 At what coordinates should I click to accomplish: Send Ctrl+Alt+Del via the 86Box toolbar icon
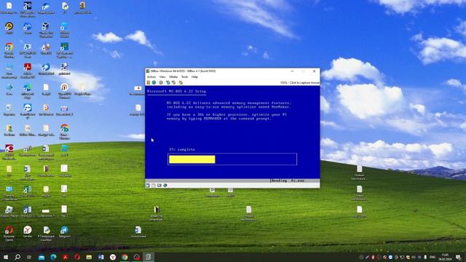pos(168,82)
